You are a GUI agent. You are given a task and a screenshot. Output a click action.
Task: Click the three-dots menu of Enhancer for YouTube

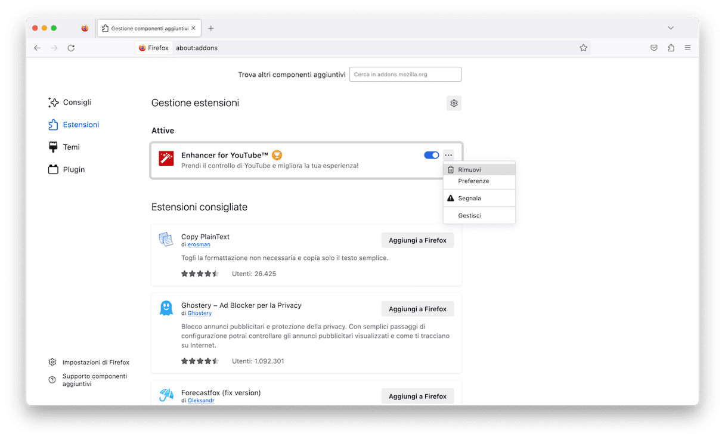(x=448, y=155)
